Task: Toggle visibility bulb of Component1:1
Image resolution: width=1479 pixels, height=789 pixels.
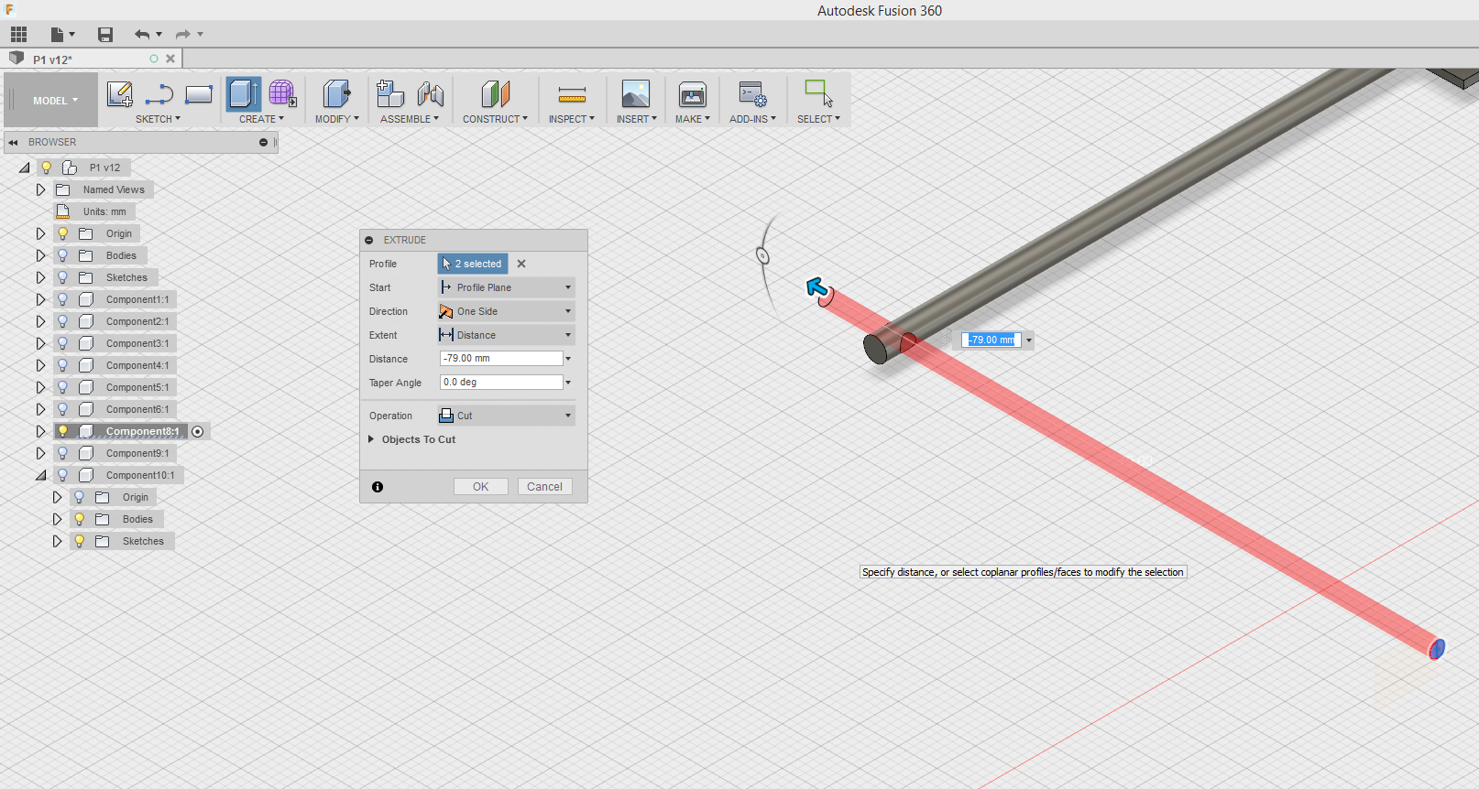Action: [x=63, y=299]
